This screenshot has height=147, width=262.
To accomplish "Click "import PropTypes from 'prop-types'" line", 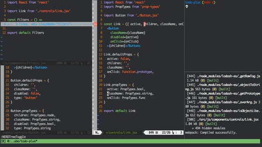I will (132, 7).
